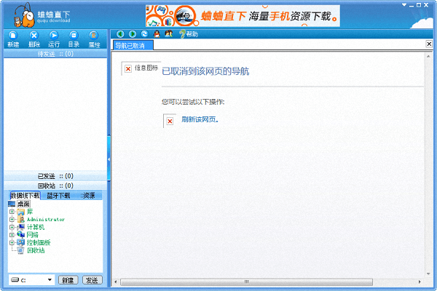Expand the 计算机 tree node
The image size is (437, 291).
[12, 227]
